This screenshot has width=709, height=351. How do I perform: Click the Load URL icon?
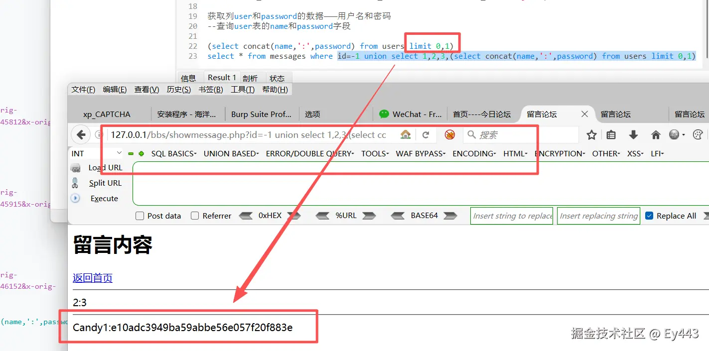coord(76,168)
